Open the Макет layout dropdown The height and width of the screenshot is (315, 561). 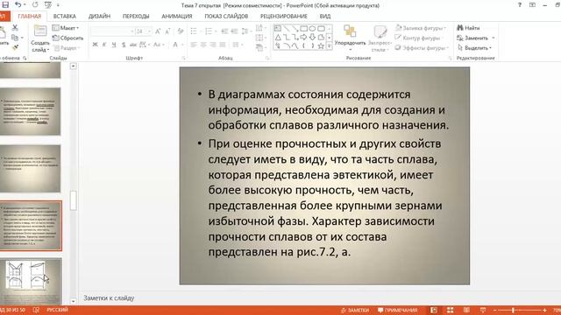coord(66,28)
